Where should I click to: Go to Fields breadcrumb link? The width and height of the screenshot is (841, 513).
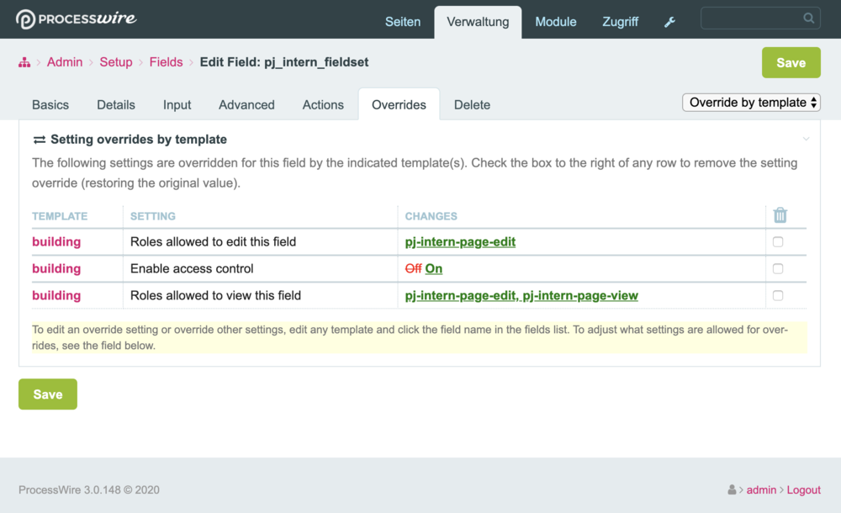coord(166,62)
